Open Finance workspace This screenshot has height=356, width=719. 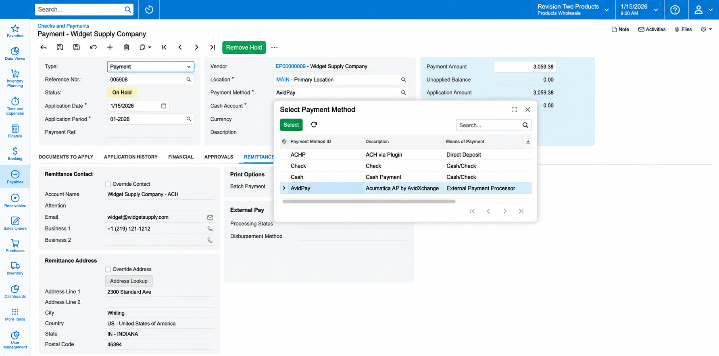tap(15, 131)
